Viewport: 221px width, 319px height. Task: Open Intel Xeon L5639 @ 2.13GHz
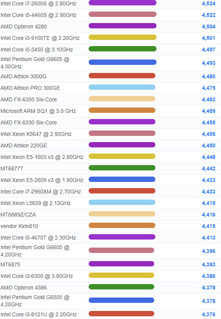[x=36, y=203]
